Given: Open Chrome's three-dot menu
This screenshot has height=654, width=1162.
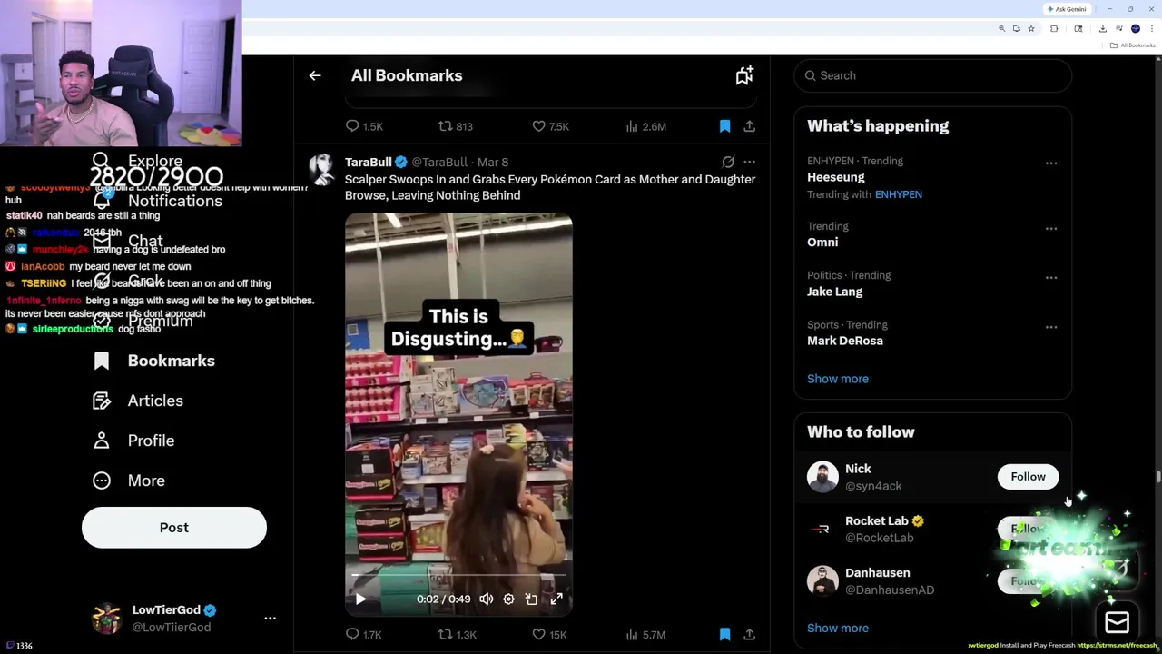Looking at the screenshot, I should tap(1152, 29).
